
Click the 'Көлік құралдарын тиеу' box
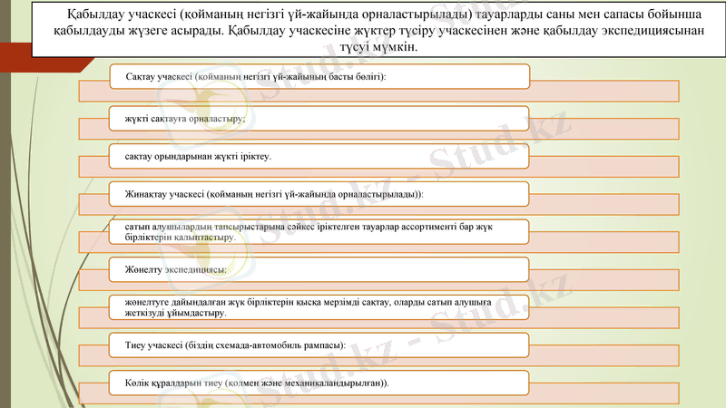coord(319,383)
